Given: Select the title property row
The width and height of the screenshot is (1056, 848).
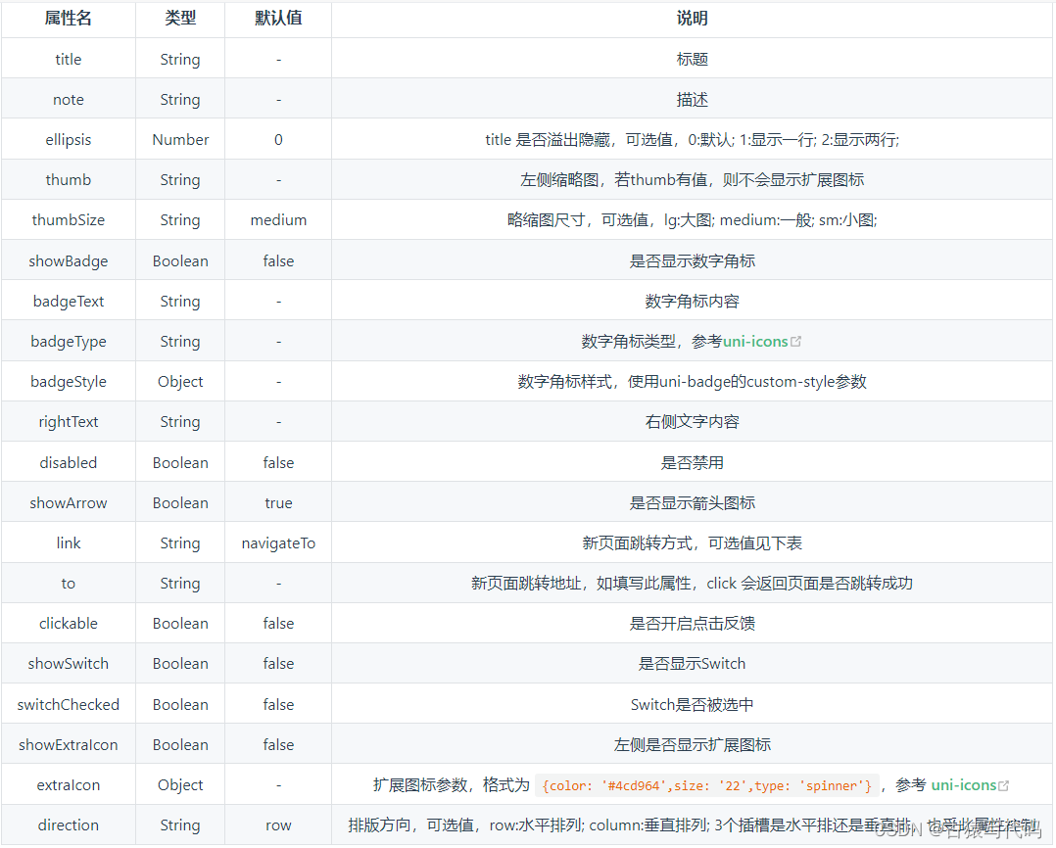Looking at the screenshot, I should [x=68, y=58].
